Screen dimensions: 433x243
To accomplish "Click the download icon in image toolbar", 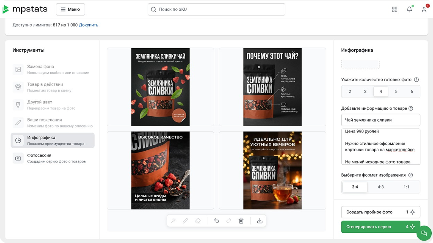I will coord(260,221).
